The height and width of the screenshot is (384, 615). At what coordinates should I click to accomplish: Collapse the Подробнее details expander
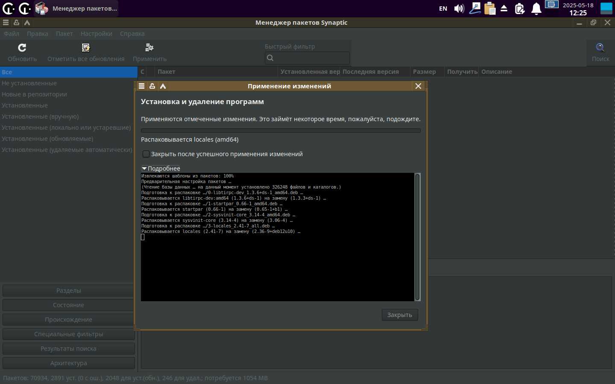pyautogui.click(x=144, y=169)
